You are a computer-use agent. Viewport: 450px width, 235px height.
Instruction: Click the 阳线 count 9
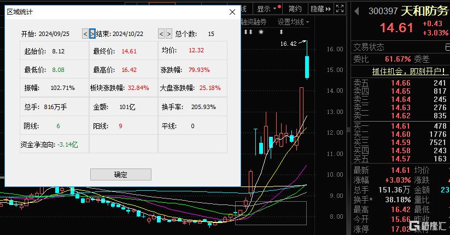pos(120,126)
